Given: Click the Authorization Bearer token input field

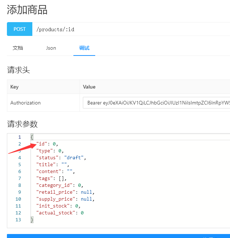Looking at the screenshot, I should (x=157, y=103).
